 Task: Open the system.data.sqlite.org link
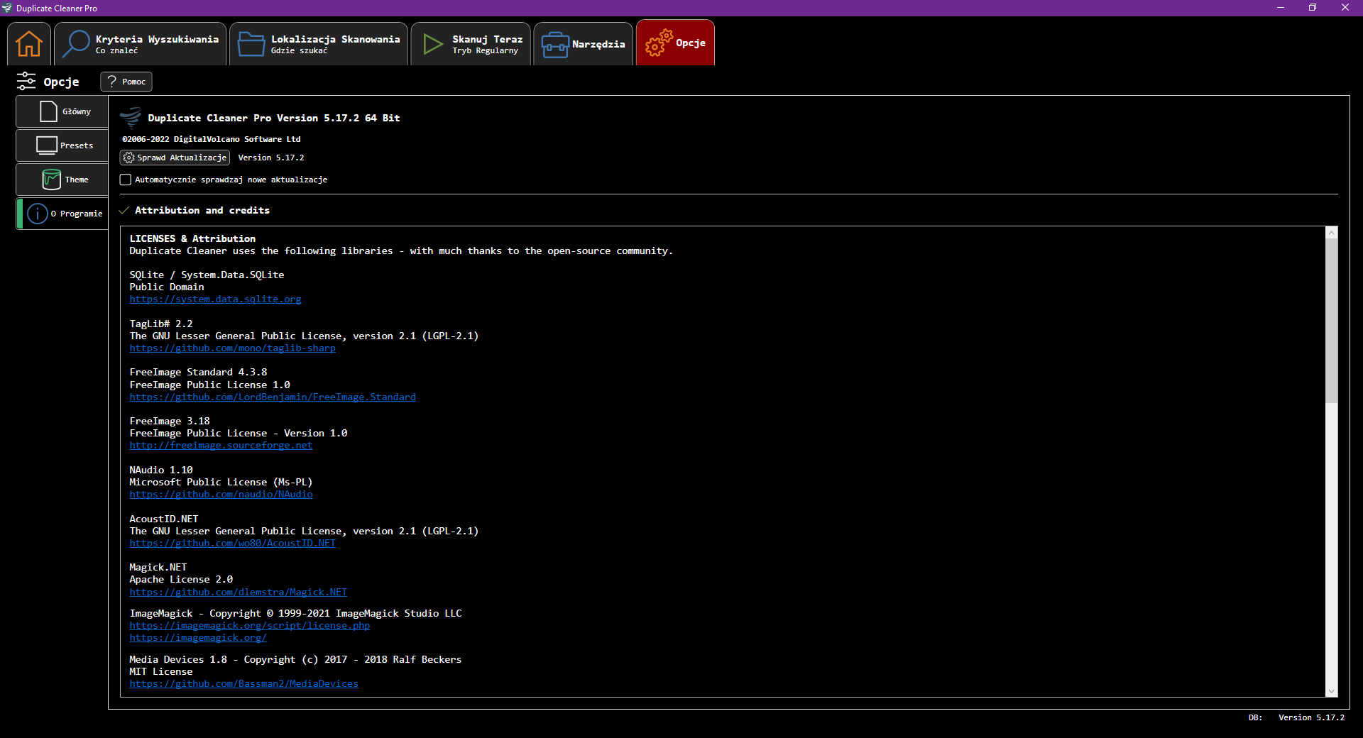pyautogui.click(x=215, y=299)
